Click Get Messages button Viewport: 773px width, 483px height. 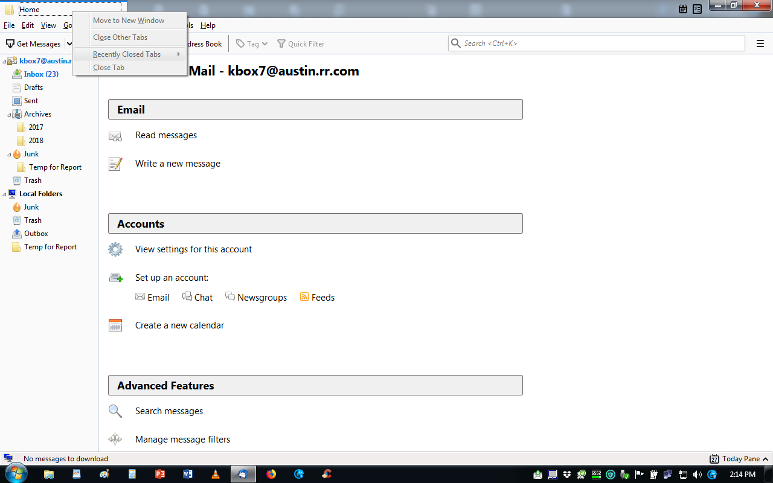tap(33, 43)
